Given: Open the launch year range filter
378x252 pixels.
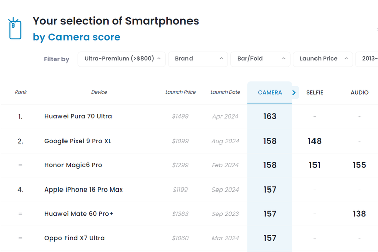Looking at the screenshot, I should (x=367, y=59).
